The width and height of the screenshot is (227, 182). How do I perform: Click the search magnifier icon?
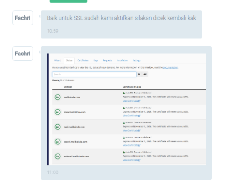(139, 74)
